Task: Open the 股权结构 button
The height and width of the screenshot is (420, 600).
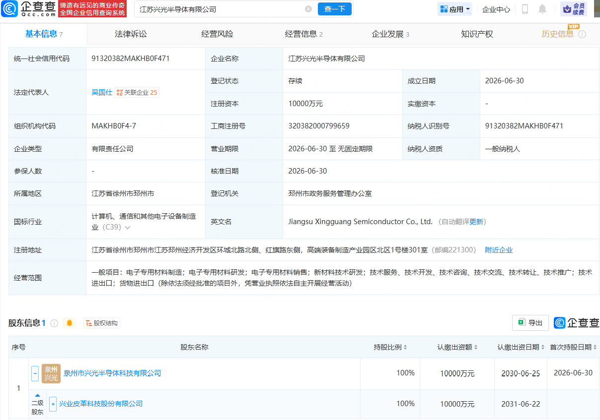Action: [x=102, y=323]
